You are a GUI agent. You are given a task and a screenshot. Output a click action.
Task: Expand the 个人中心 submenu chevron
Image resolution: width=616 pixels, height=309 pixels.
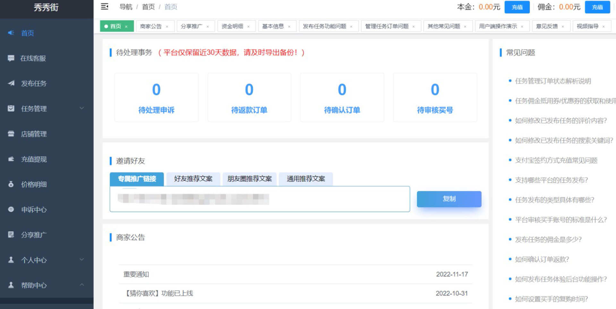(82, 260)
